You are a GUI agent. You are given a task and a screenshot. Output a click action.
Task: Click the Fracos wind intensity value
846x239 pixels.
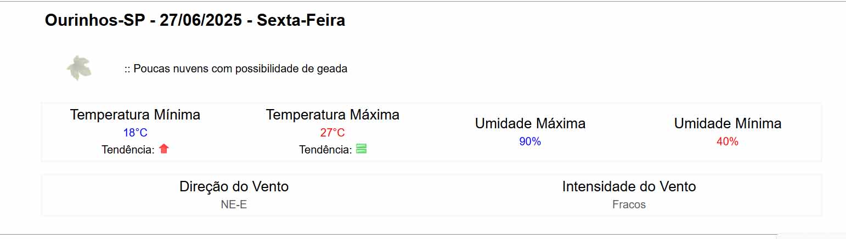coord(629,204)
